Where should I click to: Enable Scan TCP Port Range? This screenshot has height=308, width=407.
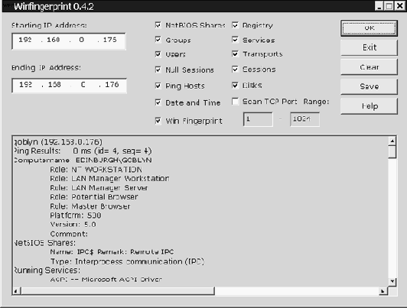(x=235, y=102)
